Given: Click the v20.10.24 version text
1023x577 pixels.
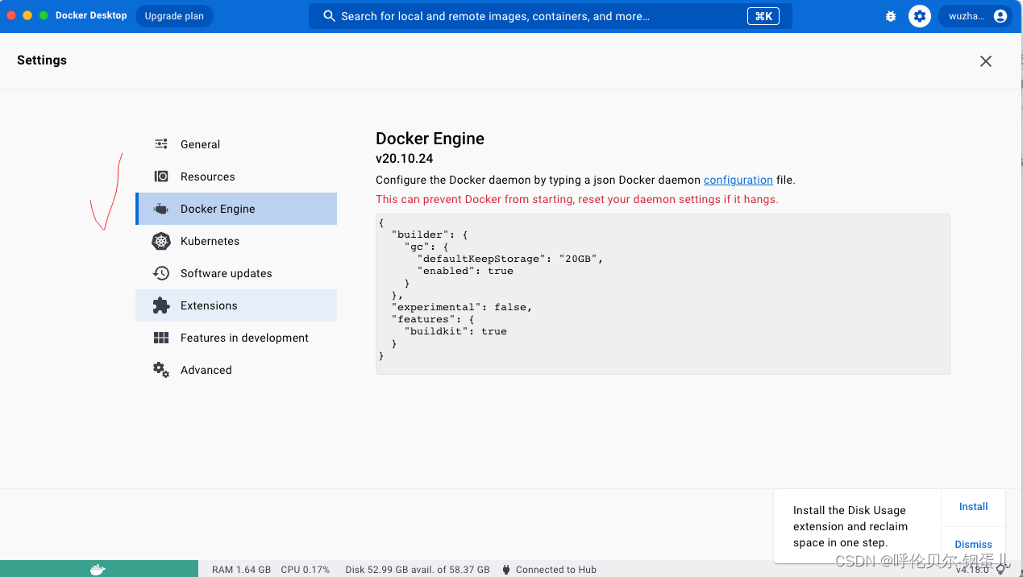Looking at the screenshot, I should (405, 159).
